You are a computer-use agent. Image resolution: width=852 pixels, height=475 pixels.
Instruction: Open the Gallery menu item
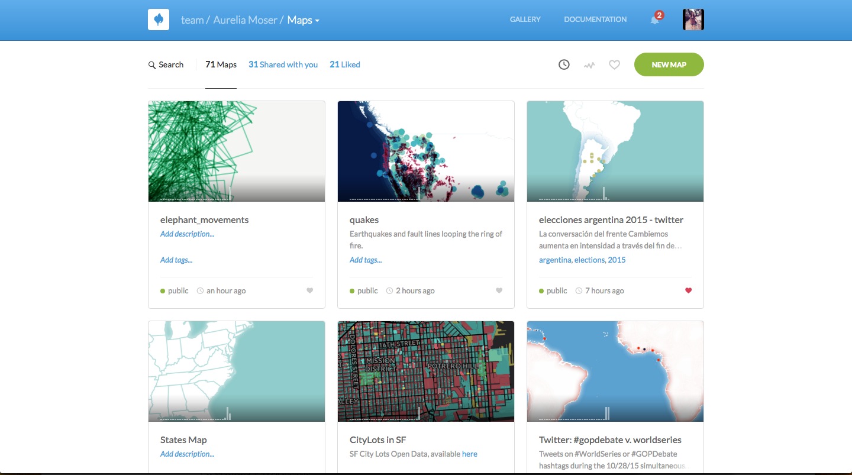point(525,20)
